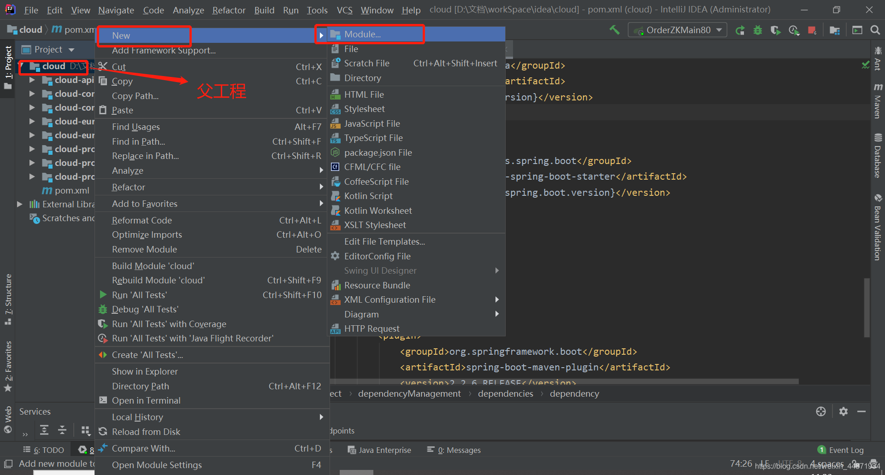Expand the cloud-api module tree node

32,80
